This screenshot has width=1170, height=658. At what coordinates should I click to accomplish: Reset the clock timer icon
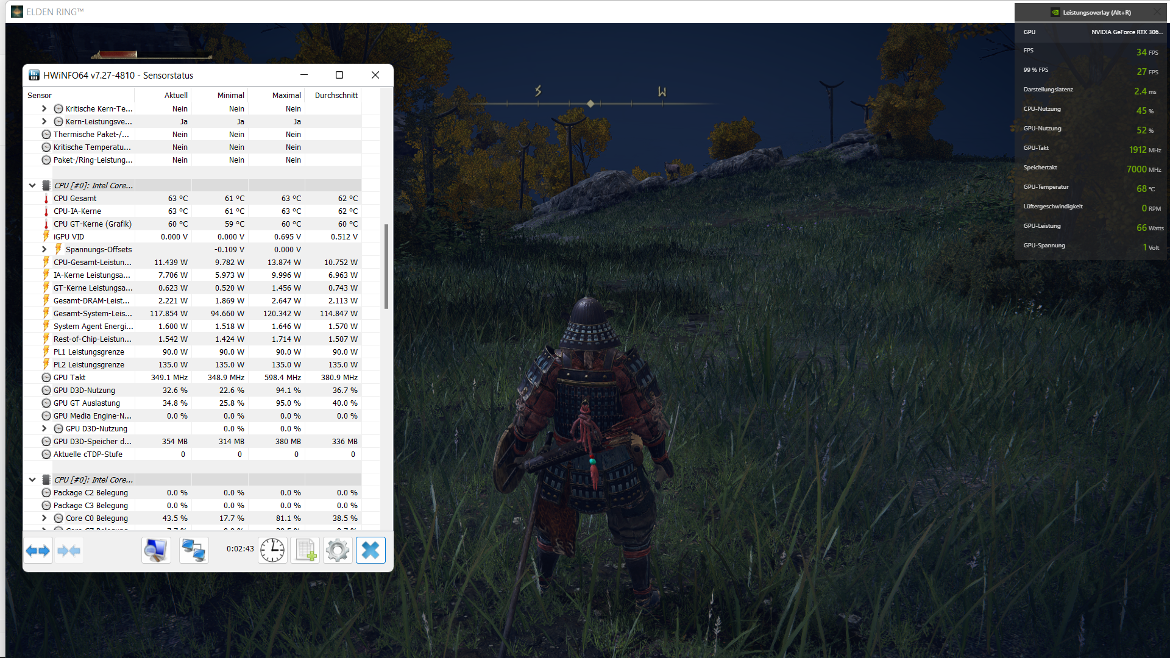coord(272,551)
